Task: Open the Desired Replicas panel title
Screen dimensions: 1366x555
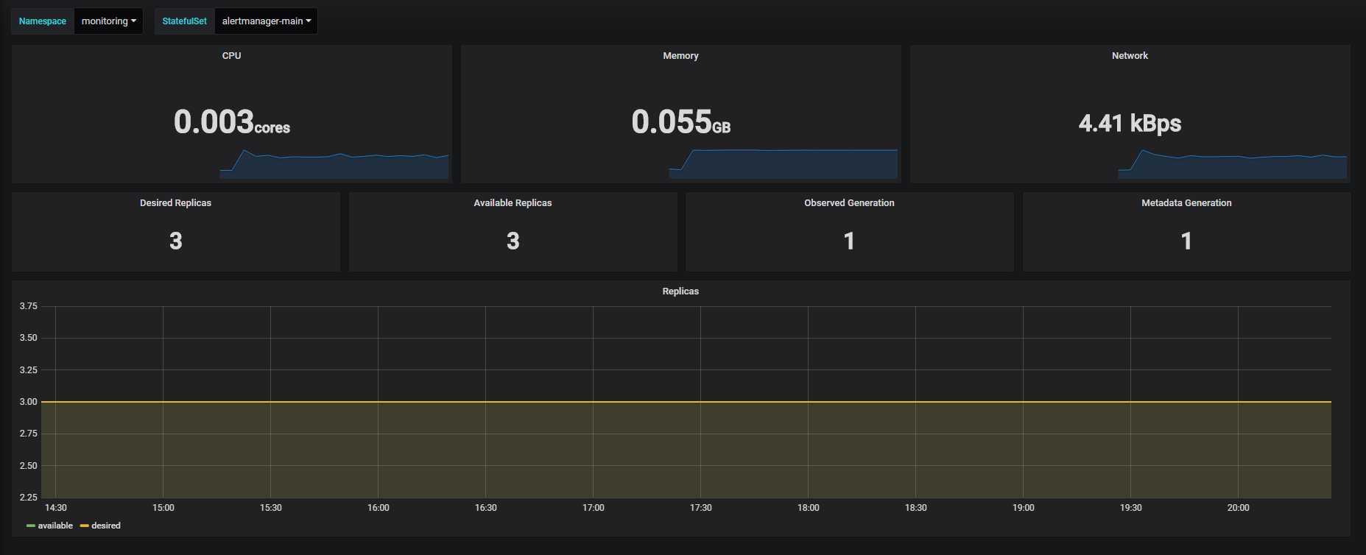Action: click(x=175, y=203)
